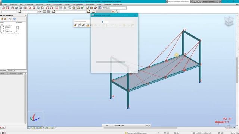The image size is (239, 134).
Task: Click the Print toolbar icon
Action: [13, 8]
